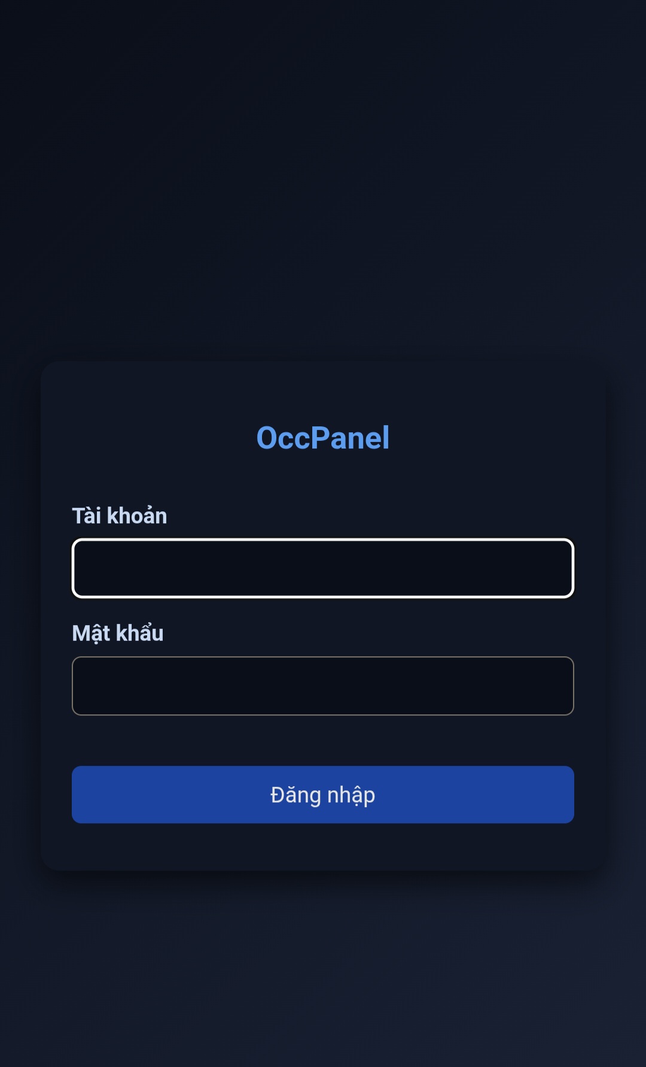Viewport: 646px width, 1067px height.
Task: Click the Tài khoản label
Action: pos(120,516)
